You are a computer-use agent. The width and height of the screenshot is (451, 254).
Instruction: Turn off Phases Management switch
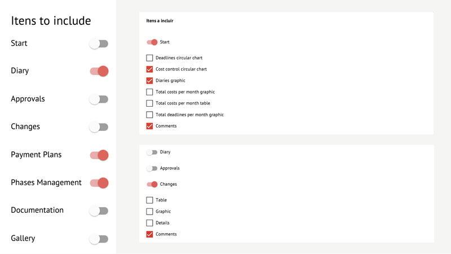click(99, 183)
